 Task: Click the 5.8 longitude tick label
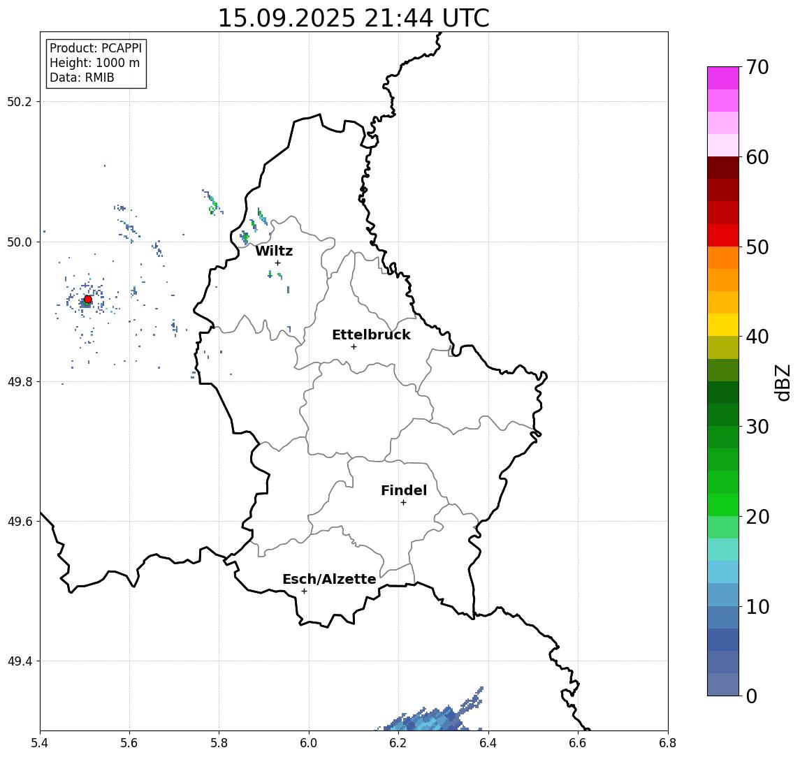(x=219, y=743)
